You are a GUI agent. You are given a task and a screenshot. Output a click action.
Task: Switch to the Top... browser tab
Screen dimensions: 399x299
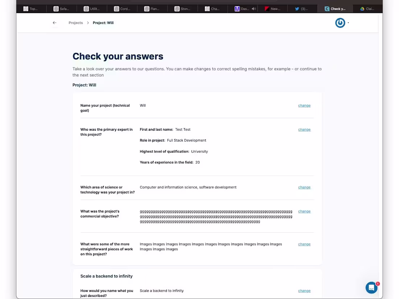(x=31, y=9)
